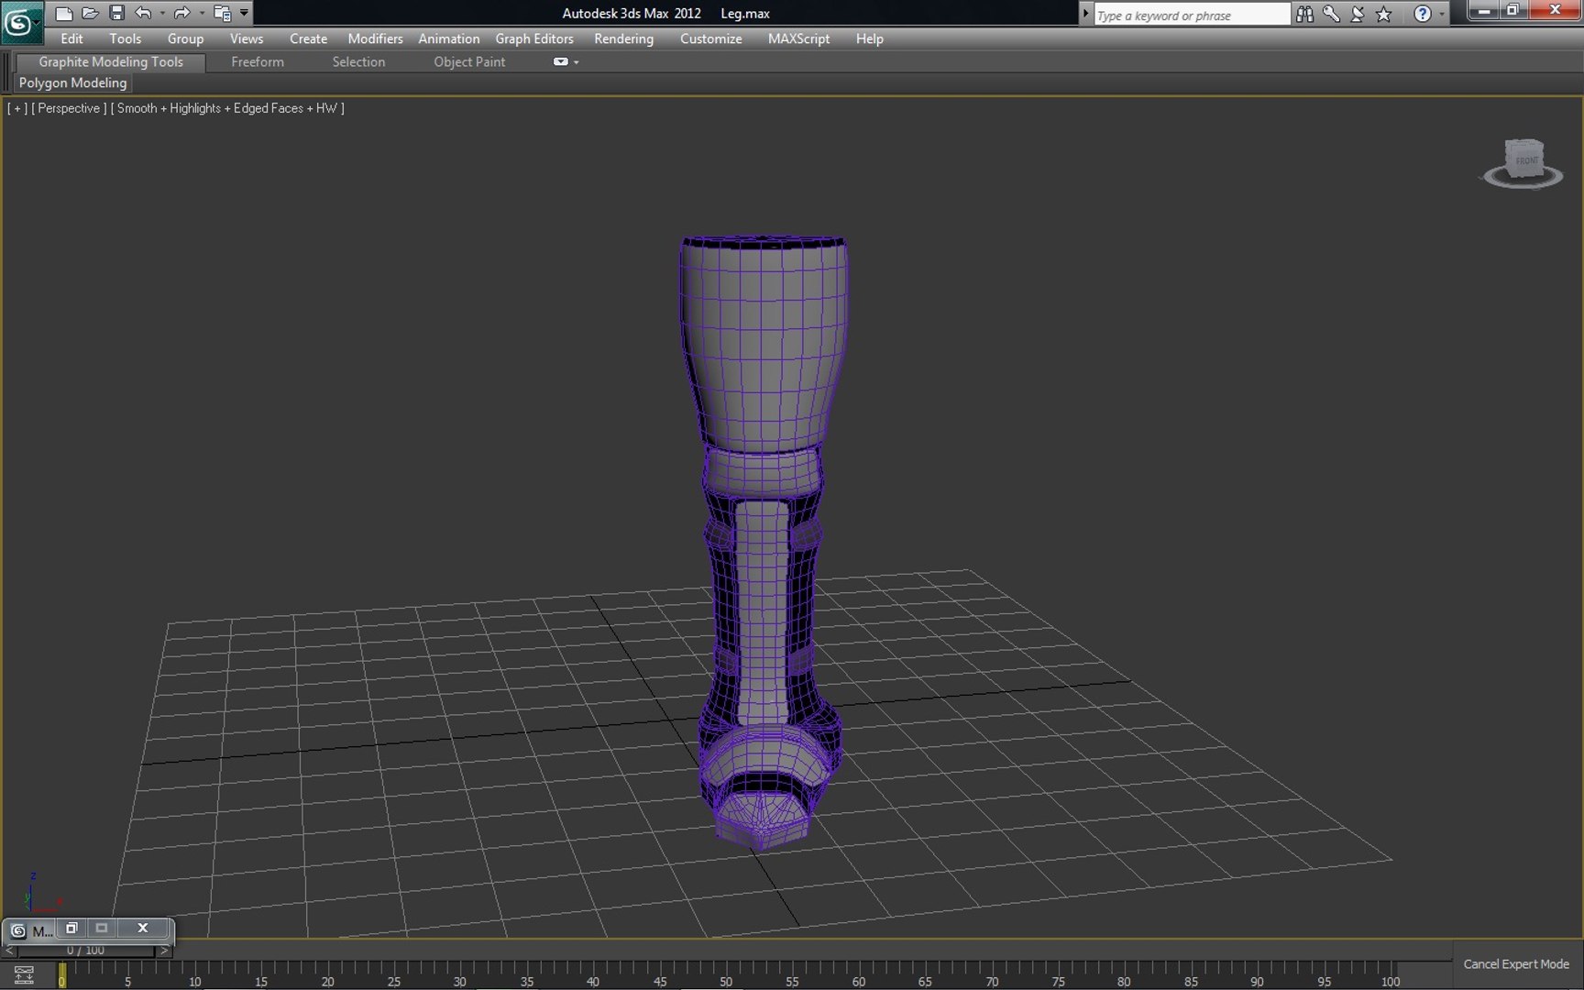Expand the Redo history dropdown arrow
Screen dimensions: 1584x990
(x=202, y=13)
